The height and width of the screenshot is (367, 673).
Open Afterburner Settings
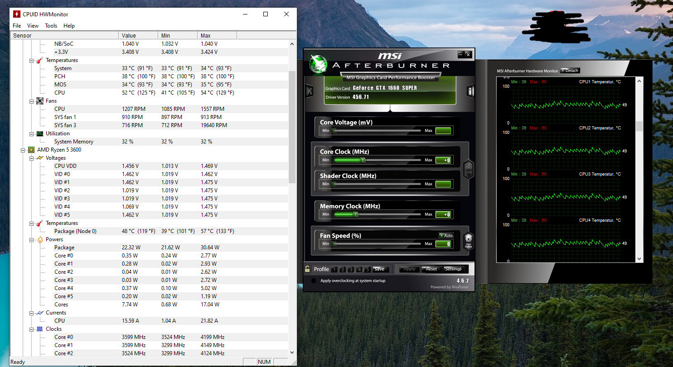(x=453, y=269)
